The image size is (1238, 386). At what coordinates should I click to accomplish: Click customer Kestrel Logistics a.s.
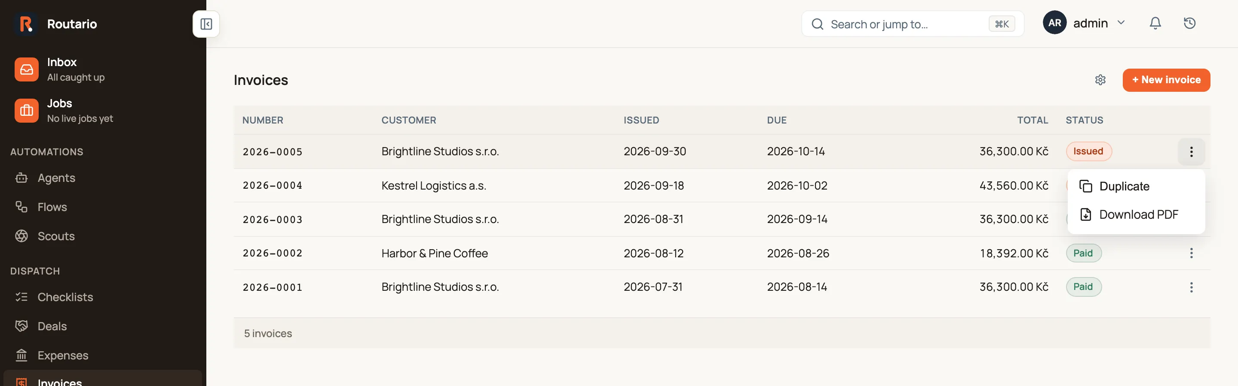[433, 186]
